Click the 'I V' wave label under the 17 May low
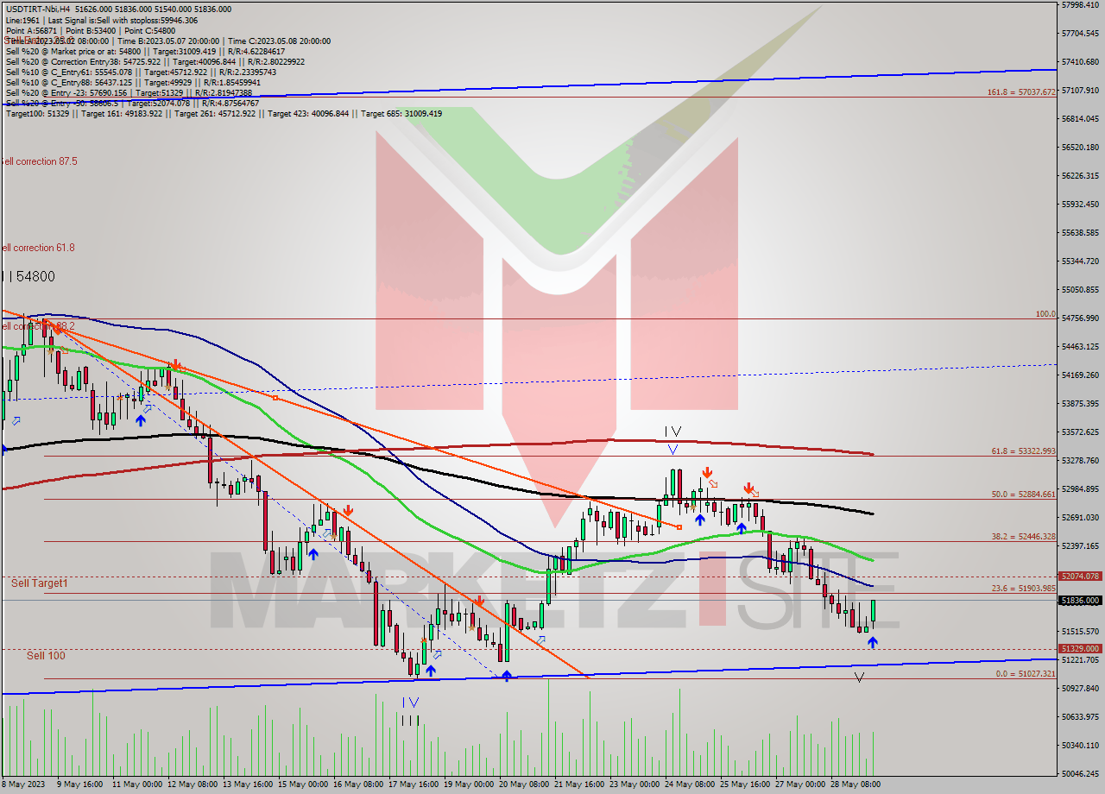Viewport: 1105px width, 794px height. (410, 703)
